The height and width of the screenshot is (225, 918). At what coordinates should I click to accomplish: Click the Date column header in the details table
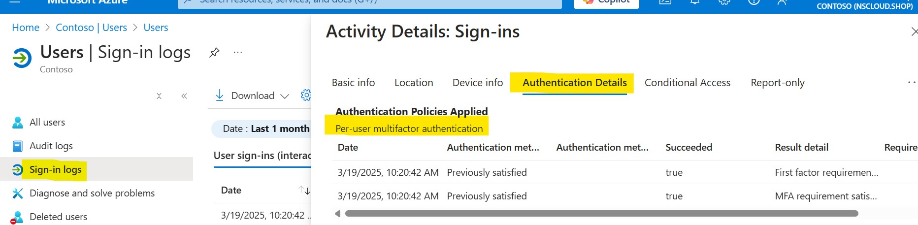click(348, 147)
